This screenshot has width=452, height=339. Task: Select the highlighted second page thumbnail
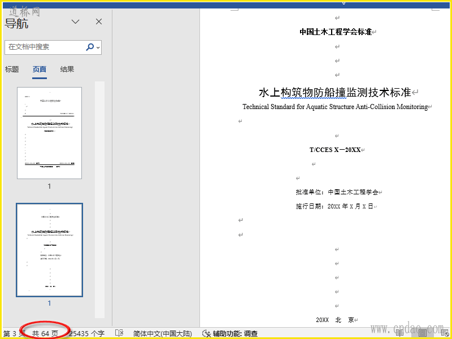tap(49, 250)
